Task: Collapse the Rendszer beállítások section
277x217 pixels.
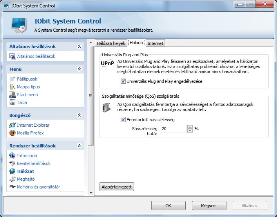Action: [79, 145]
